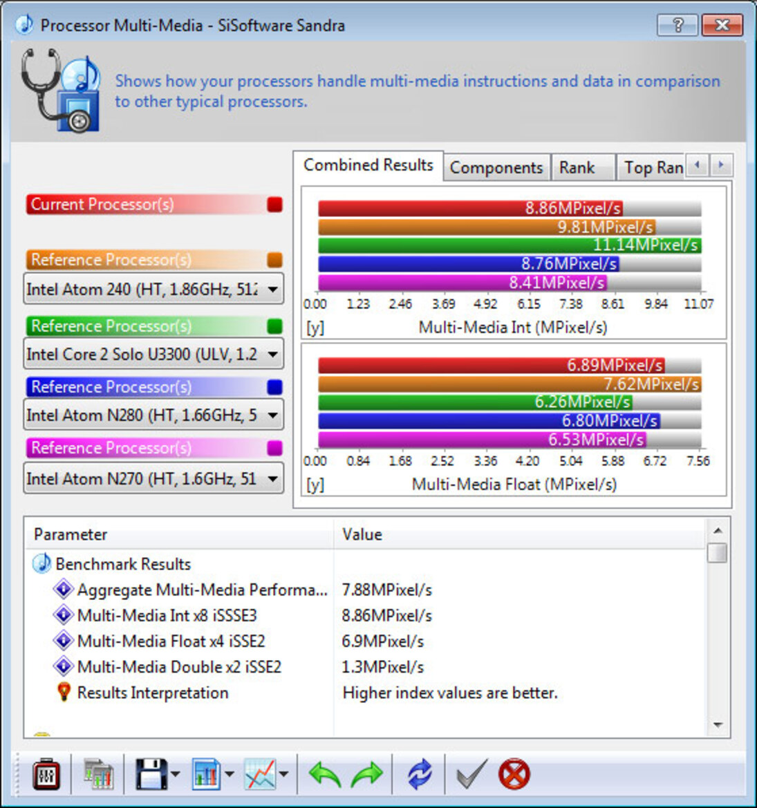The height and width of the screenshot is (808, 757).
Task: Click the Parameter column header
Action: pyautogui.click(x=179, y=534)
